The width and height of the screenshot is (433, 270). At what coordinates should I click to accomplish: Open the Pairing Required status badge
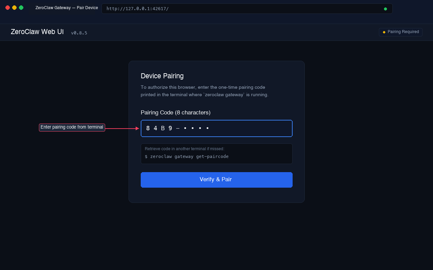point(401,32)
